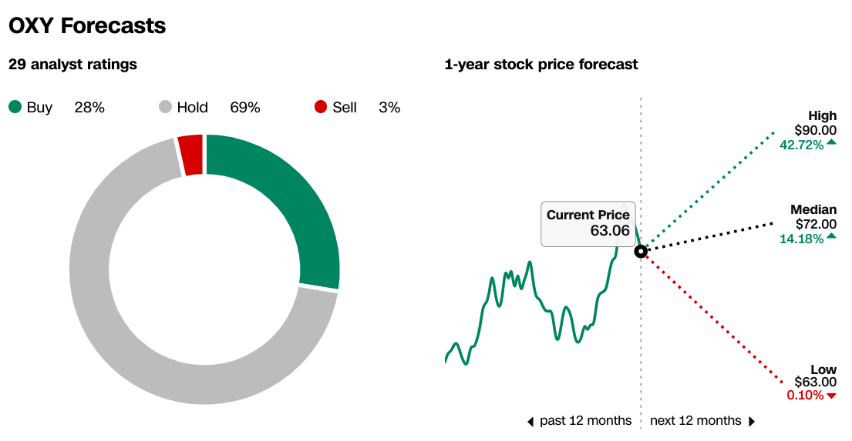Click the green up triangle next to 42.72%
This screenshot has width=852, height=441.
(831, 142)
